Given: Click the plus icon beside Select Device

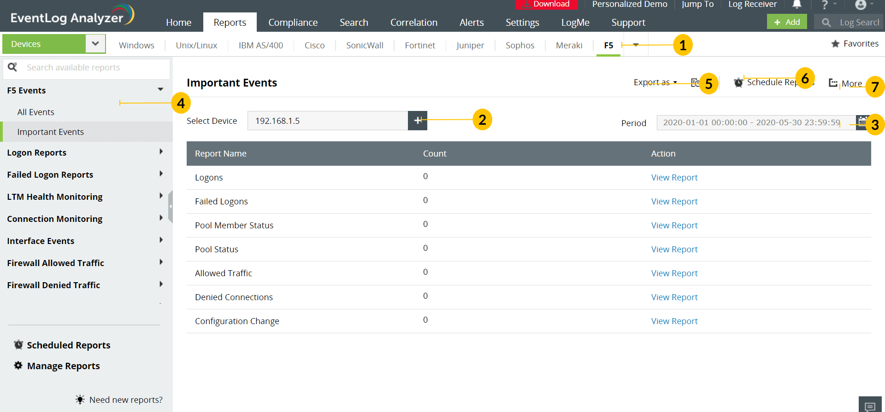Looking at the screenshot, I should [418, 121].
